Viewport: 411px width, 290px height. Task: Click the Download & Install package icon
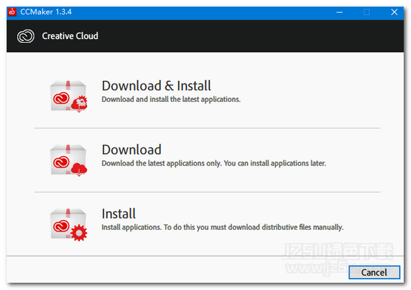pyautogui.click(x=69, y=96)
